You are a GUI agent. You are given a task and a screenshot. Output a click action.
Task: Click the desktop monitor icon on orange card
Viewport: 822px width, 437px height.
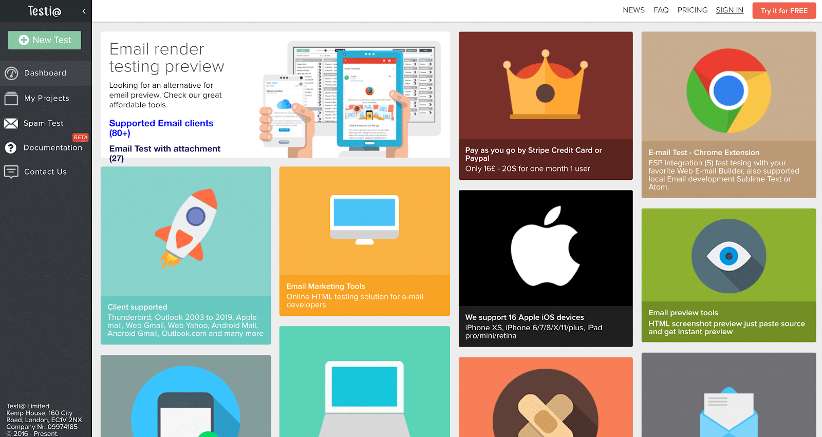[x=364, y=220]
